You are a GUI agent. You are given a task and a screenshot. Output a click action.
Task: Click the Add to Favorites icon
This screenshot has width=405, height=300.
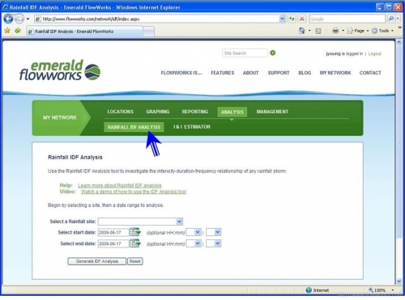[x=18, y=31]
